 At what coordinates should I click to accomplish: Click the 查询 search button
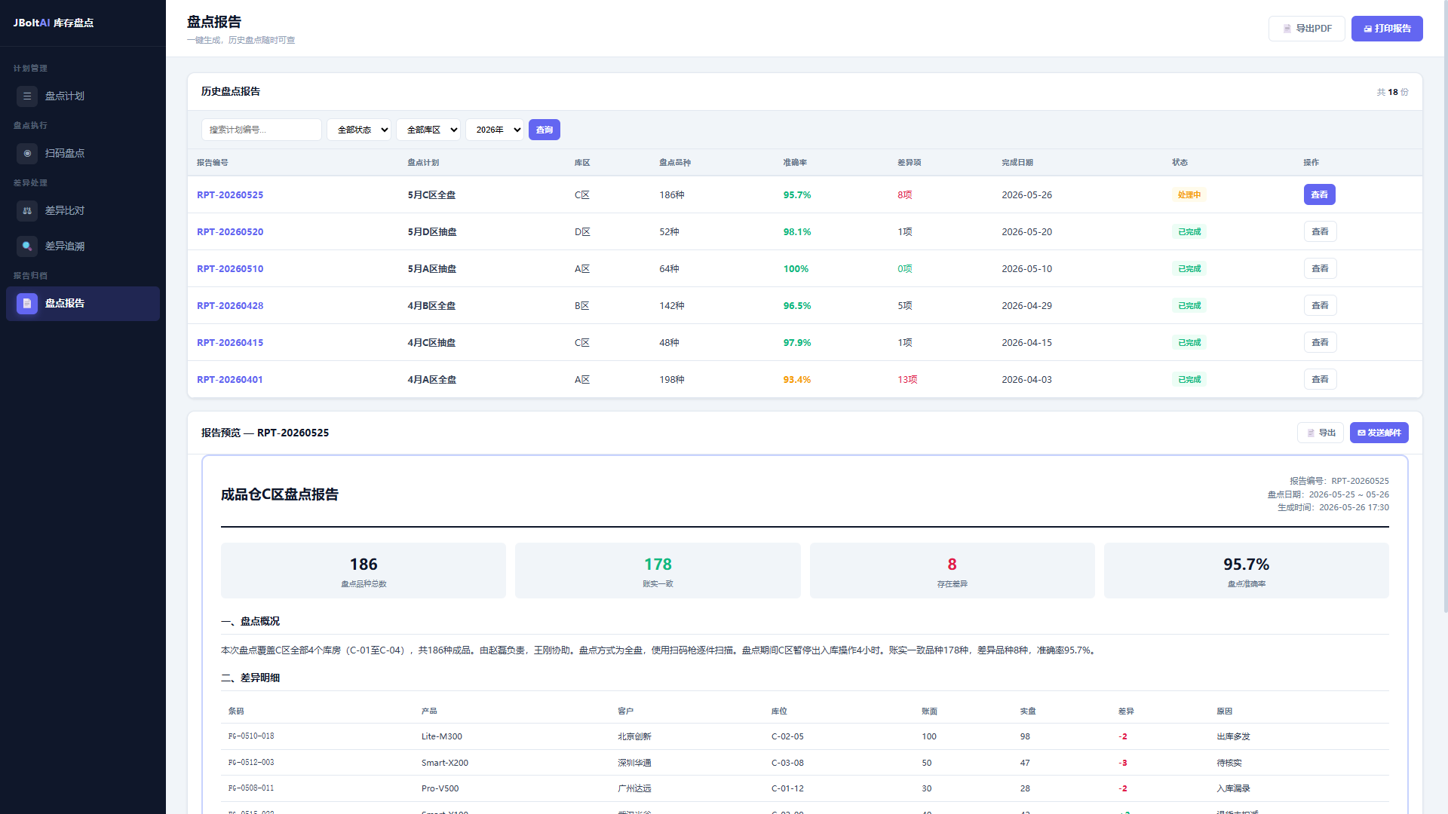(545, 130)
